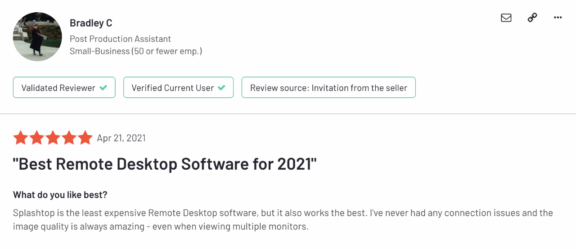576x249 pixels.
Task: Click the review paragraph starting with Splashtop
Action: [283, 219]
